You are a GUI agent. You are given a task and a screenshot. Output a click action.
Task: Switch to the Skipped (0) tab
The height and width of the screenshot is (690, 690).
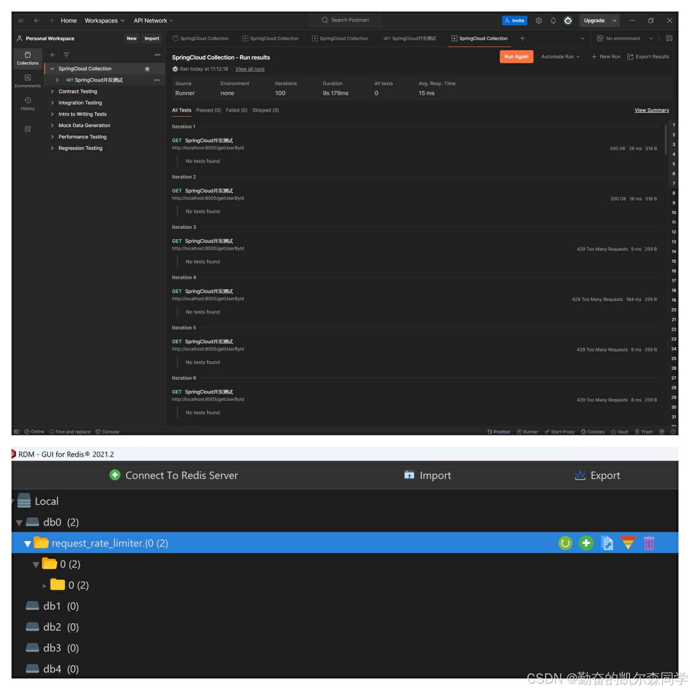pos(266,110)
